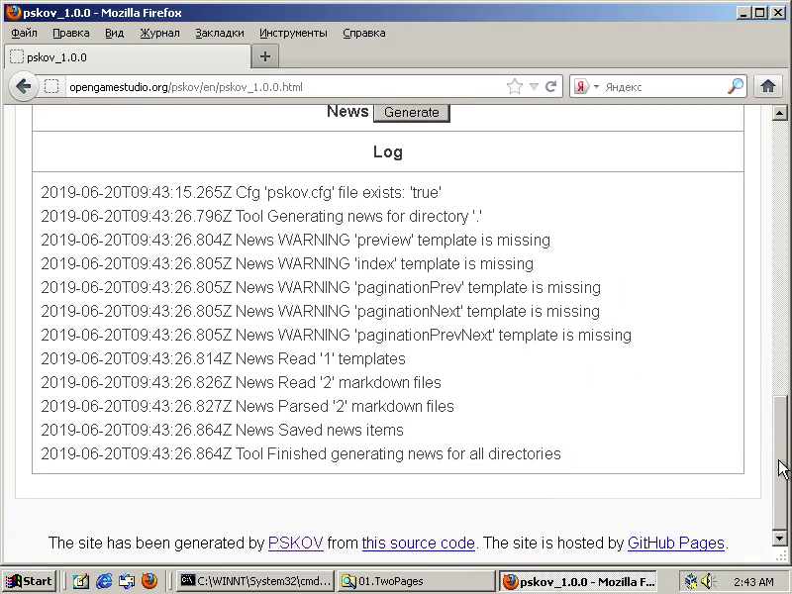Go to the Firefox Home page icon
This screenshot has height=594, width=792.
tap(767, 86)
